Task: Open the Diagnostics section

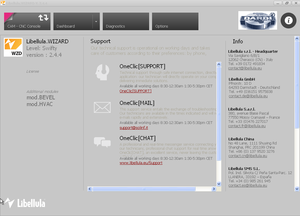Action: tap(126, 21)
